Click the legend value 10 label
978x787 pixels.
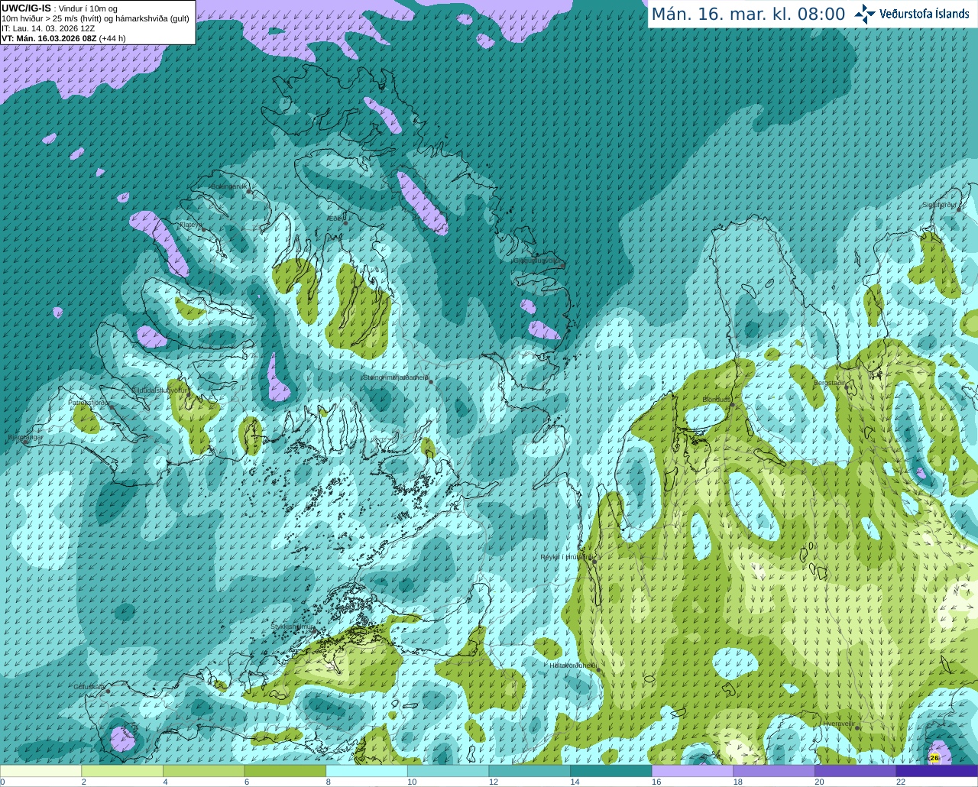412,782
